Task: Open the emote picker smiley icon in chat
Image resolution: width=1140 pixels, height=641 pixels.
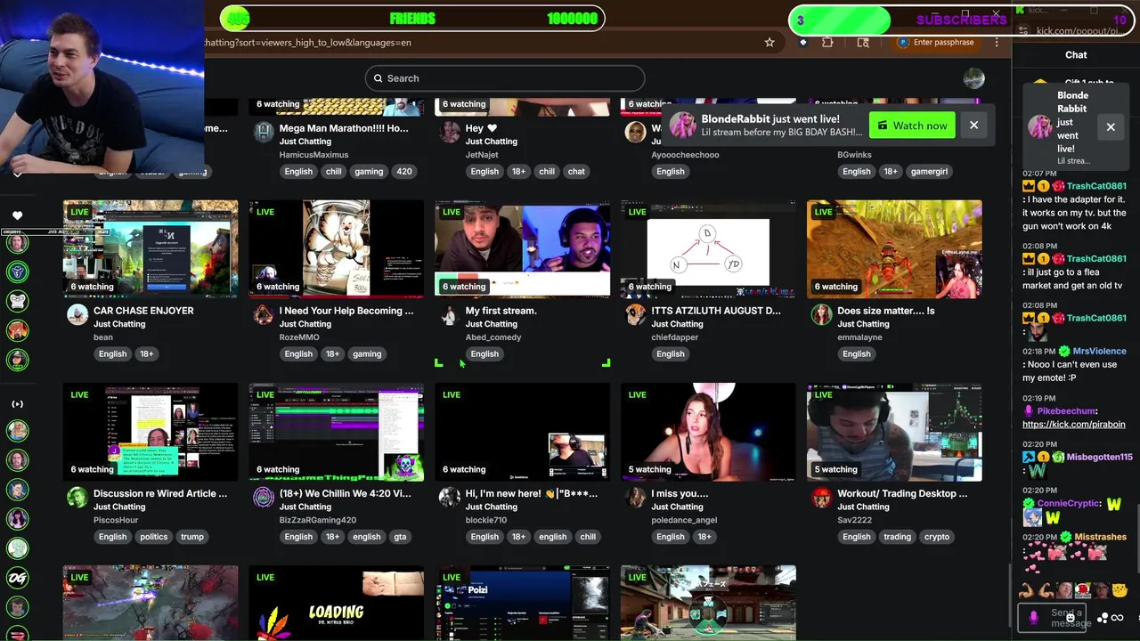Action: point(1071,617)
